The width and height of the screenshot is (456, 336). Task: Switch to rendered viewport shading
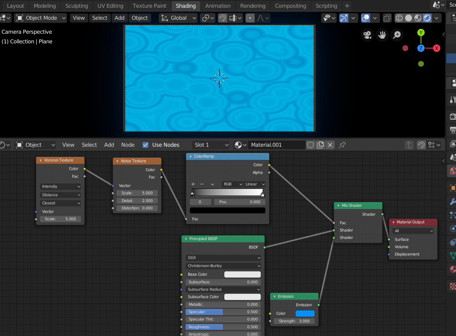pyautogui.click(x=427, y=18)
